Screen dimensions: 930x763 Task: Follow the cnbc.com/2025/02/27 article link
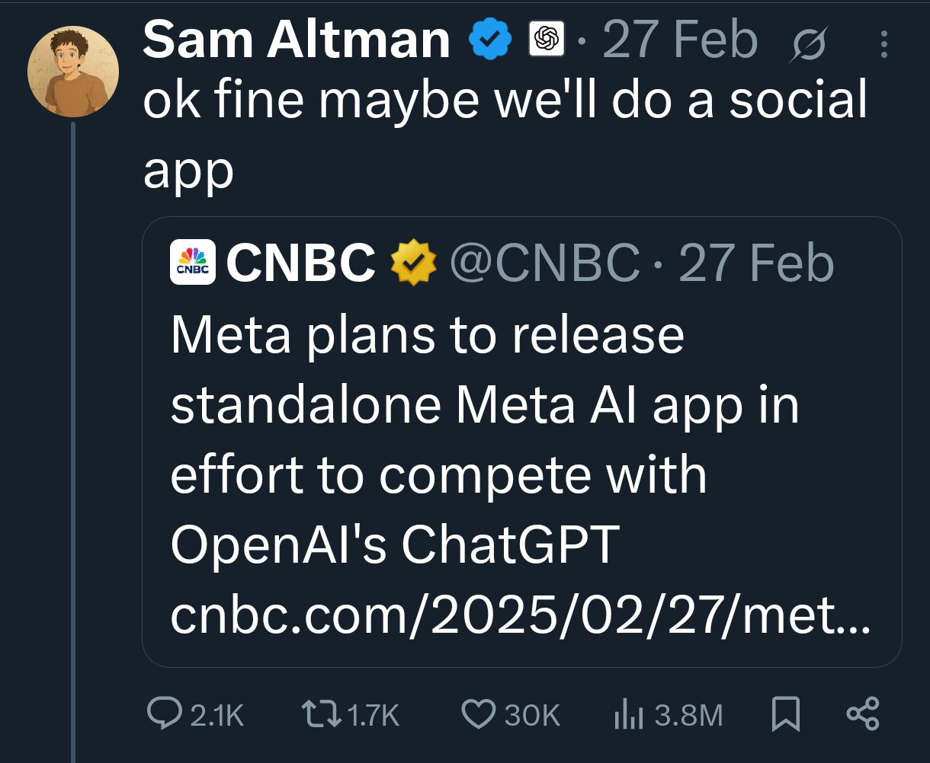tap(518, 614)
